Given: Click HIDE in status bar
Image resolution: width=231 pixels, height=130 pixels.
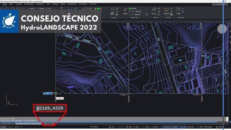Looking at the screenshot, I should 200,127.
